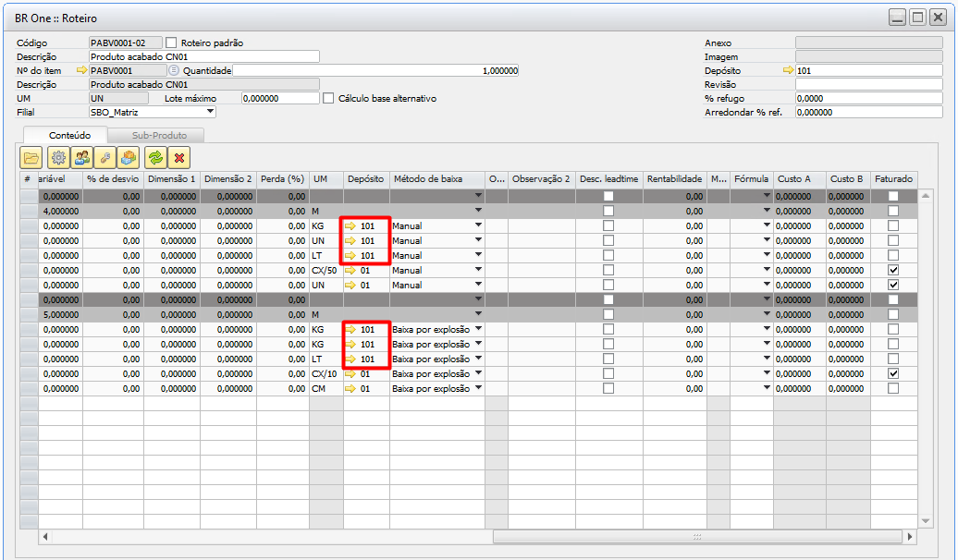Click the Lote máximo input field
This screenshot has width=958, height=560.
(x=279, y=98)
